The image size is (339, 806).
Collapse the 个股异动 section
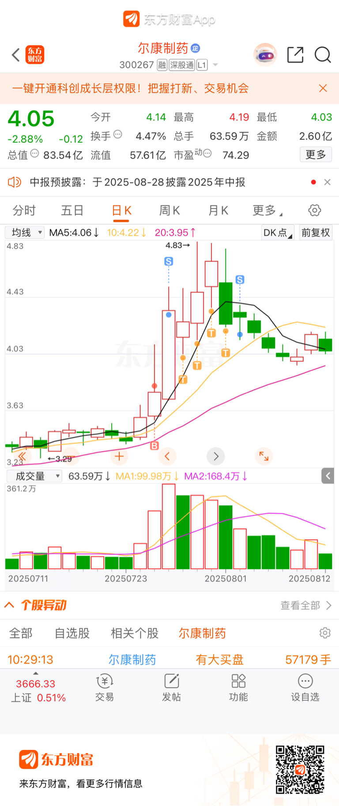[x=9, y=604]
